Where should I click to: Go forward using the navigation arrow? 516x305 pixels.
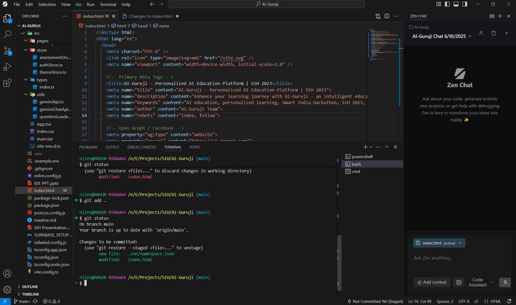pos(161,4)
